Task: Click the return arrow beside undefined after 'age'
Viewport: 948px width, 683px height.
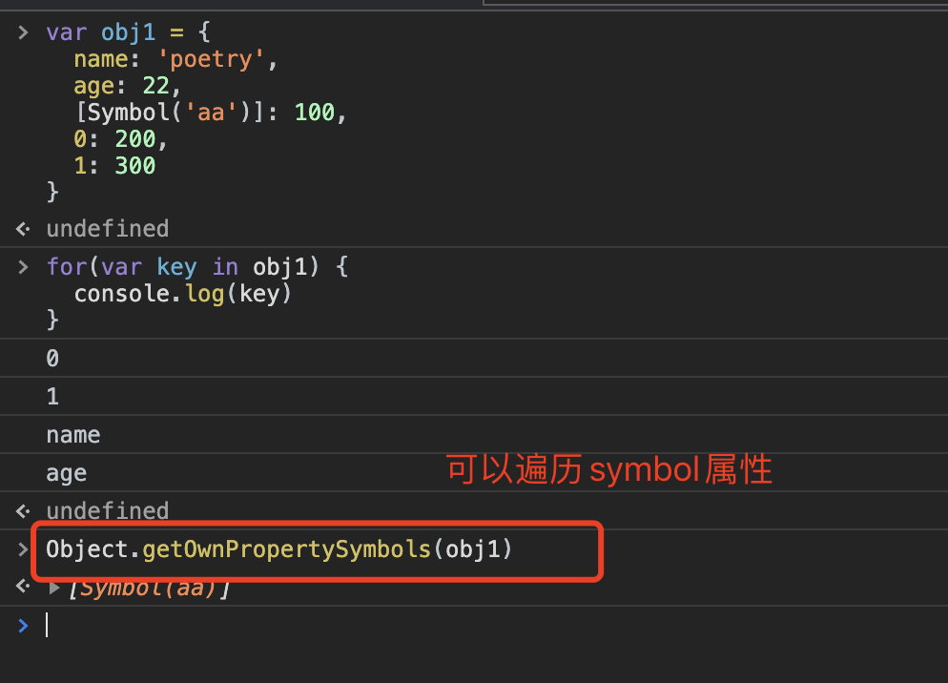Action: (x=23, y=511)
